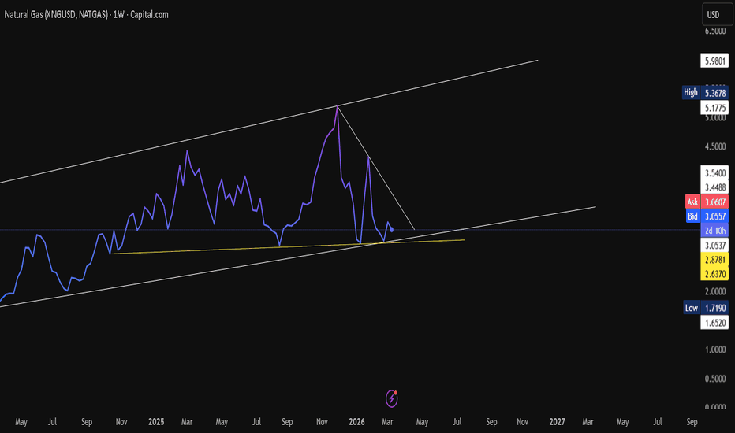Open the USD currency selector
Viewport: 735px width, 433px height.
(x=717, y=14)
